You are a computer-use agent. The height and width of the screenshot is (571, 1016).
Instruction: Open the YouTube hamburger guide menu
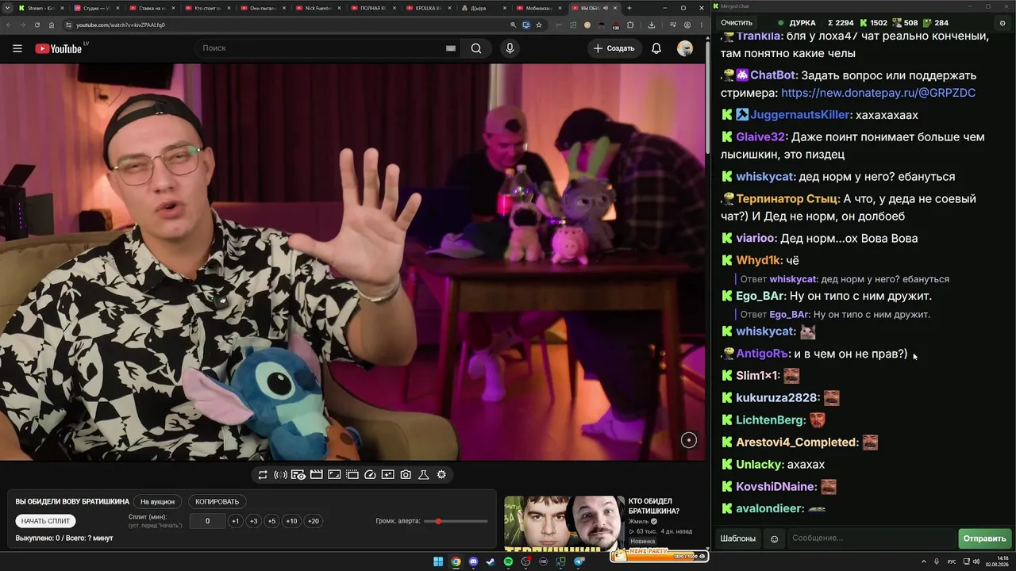point(17,48)
